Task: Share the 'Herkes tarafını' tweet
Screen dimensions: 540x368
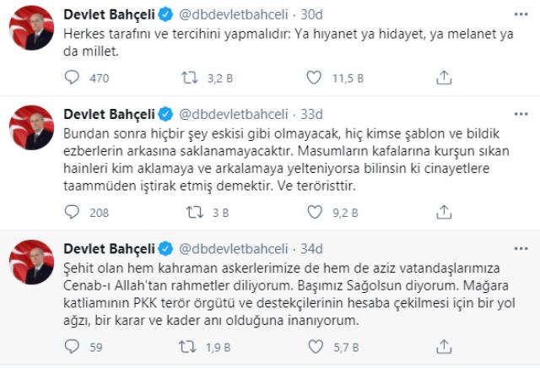Action: tap(444, 78)
